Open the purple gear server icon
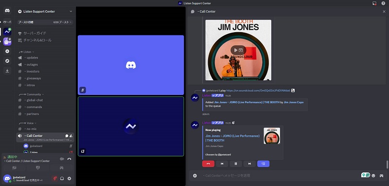 pyautogui.click(x=7, y=41)
